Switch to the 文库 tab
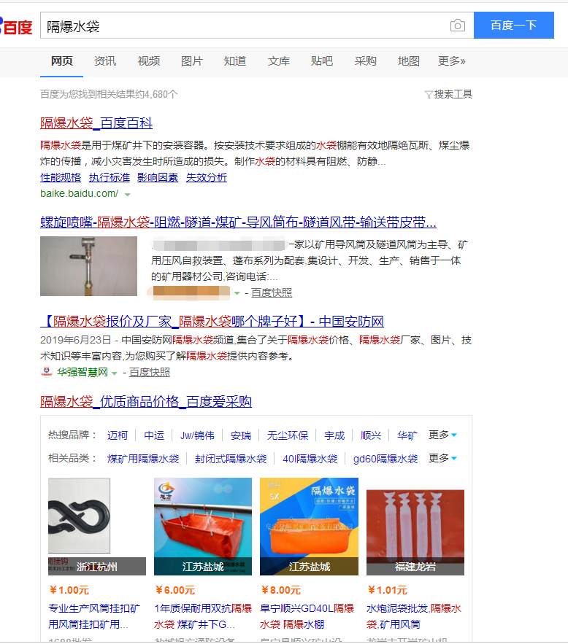Screen dimensions: 568x644 (x=279, y=61)
